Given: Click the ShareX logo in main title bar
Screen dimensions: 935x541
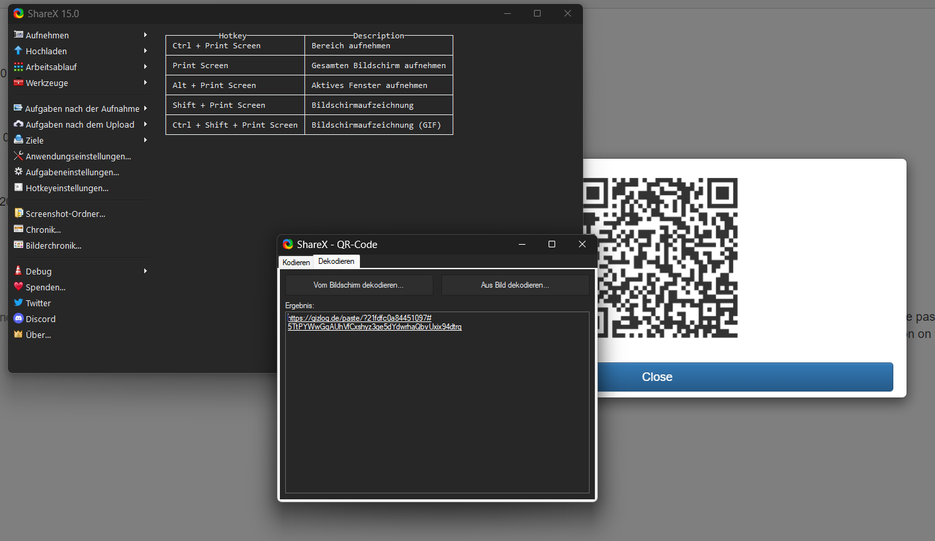Looking at the screenshot, I should [x=19, y=13].
